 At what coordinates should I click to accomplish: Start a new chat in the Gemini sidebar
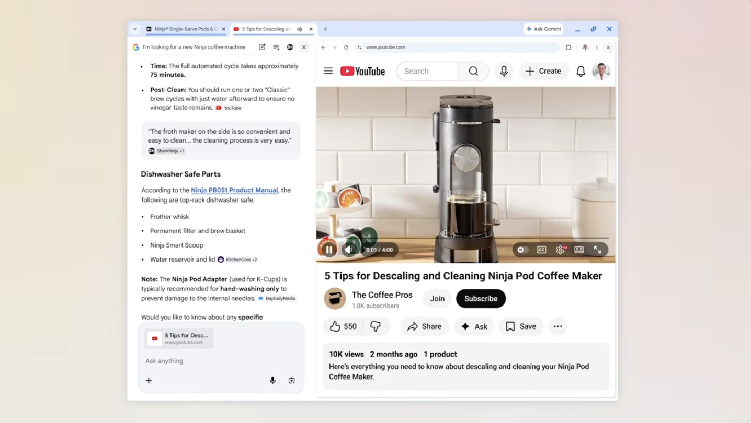(x=263, y=47)
